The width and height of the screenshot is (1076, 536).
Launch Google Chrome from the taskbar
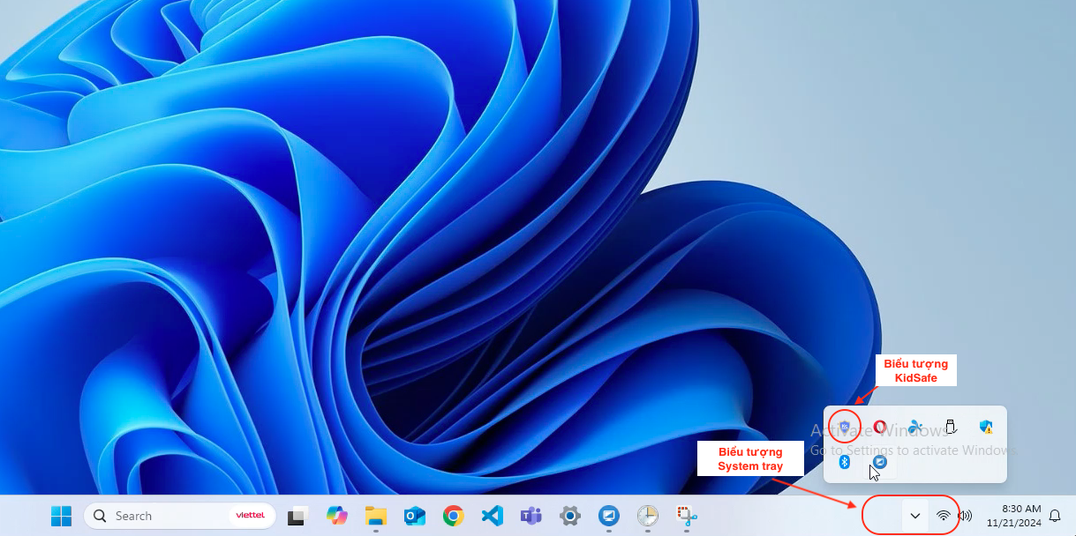[454, 516]
